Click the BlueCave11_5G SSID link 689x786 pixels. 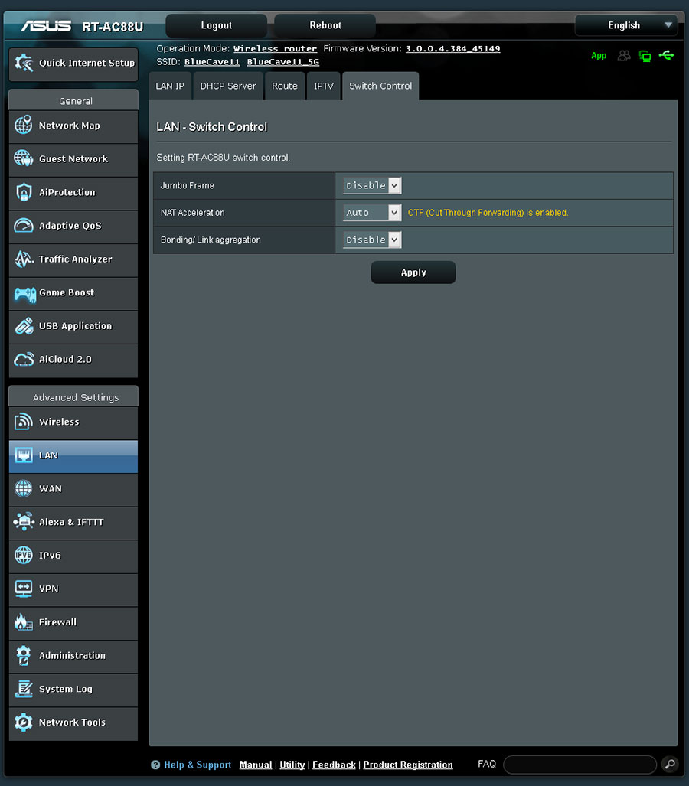(x=282, y=62)
